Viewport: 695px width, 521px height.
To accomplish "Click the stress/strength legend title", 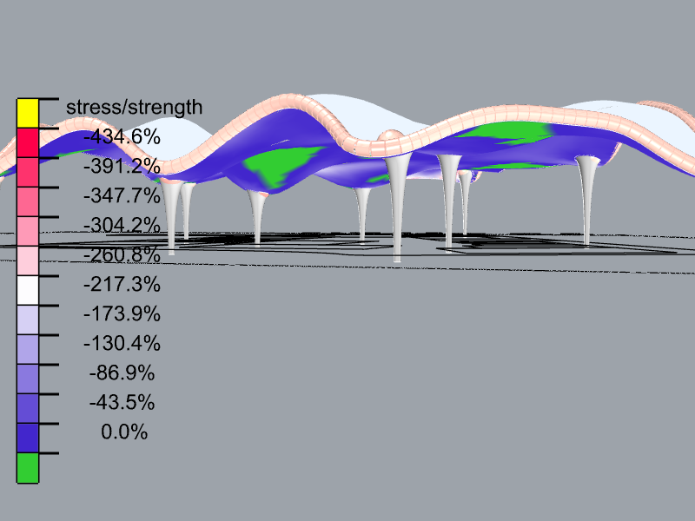I will 134,108.
